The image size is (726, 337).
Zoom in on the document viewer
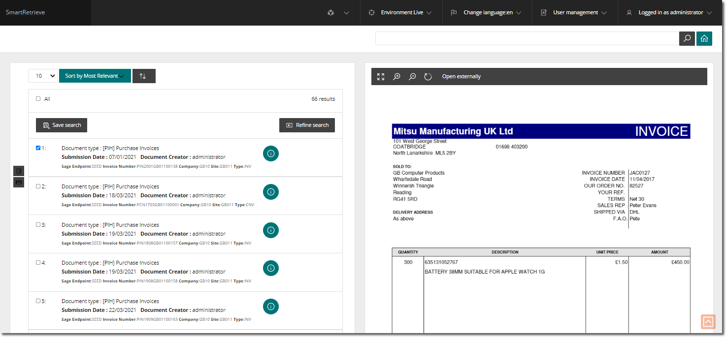396,77
